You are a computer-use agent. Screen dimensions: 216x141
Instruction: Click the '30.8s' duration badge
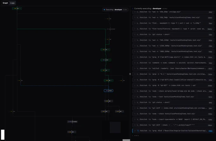pos(210,86)
